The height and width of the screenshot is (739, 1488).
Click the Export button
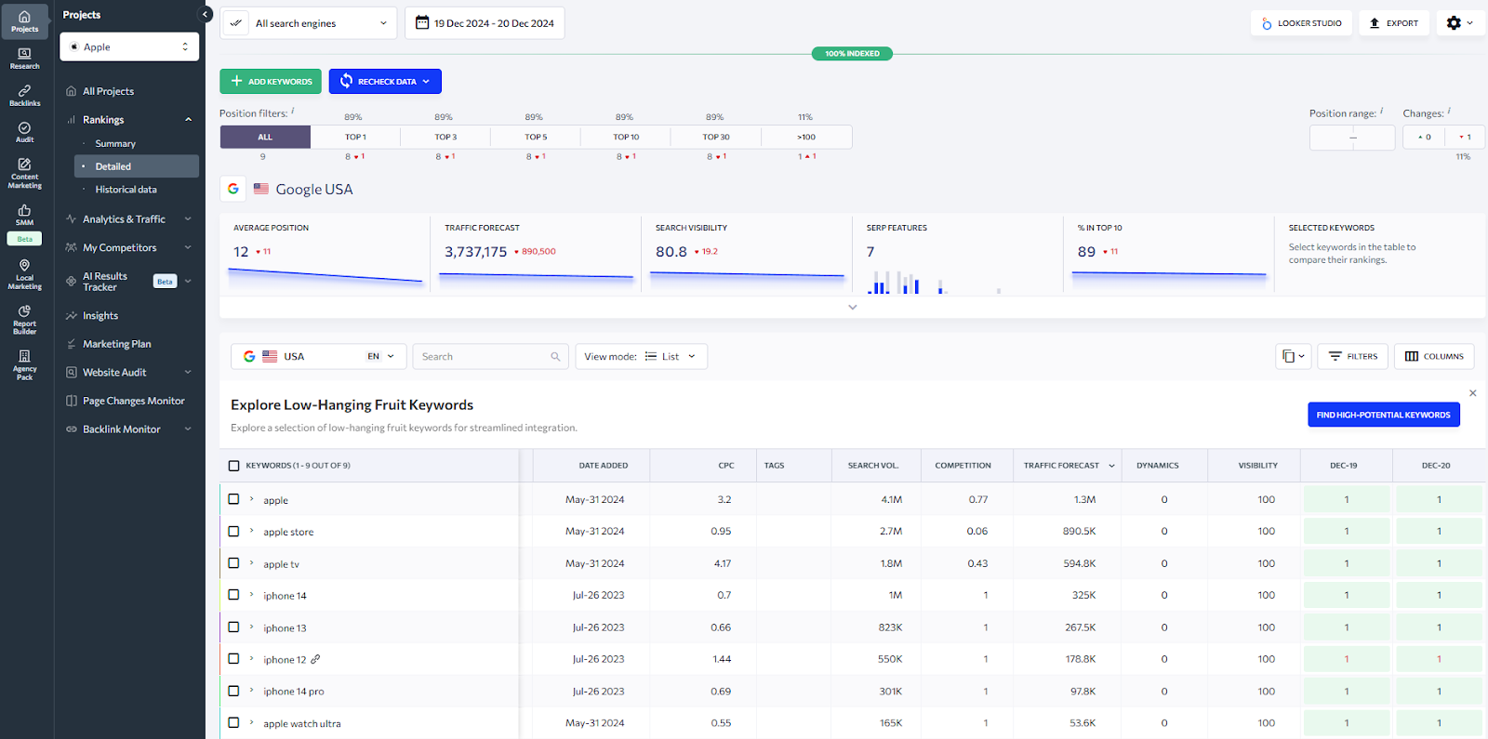tap(1394, 23)
